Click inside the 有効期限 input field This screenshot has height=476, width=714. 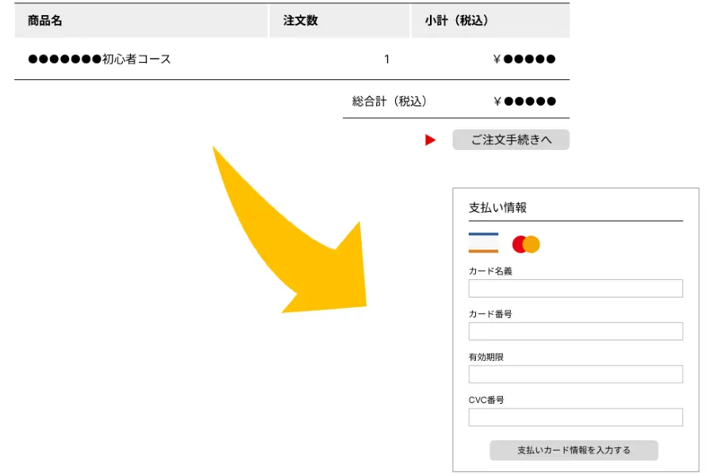[x=575, y=374]
